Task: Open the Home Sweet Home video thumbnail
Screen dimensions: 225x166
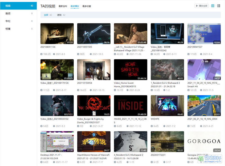Action: [x=130, y=70]
